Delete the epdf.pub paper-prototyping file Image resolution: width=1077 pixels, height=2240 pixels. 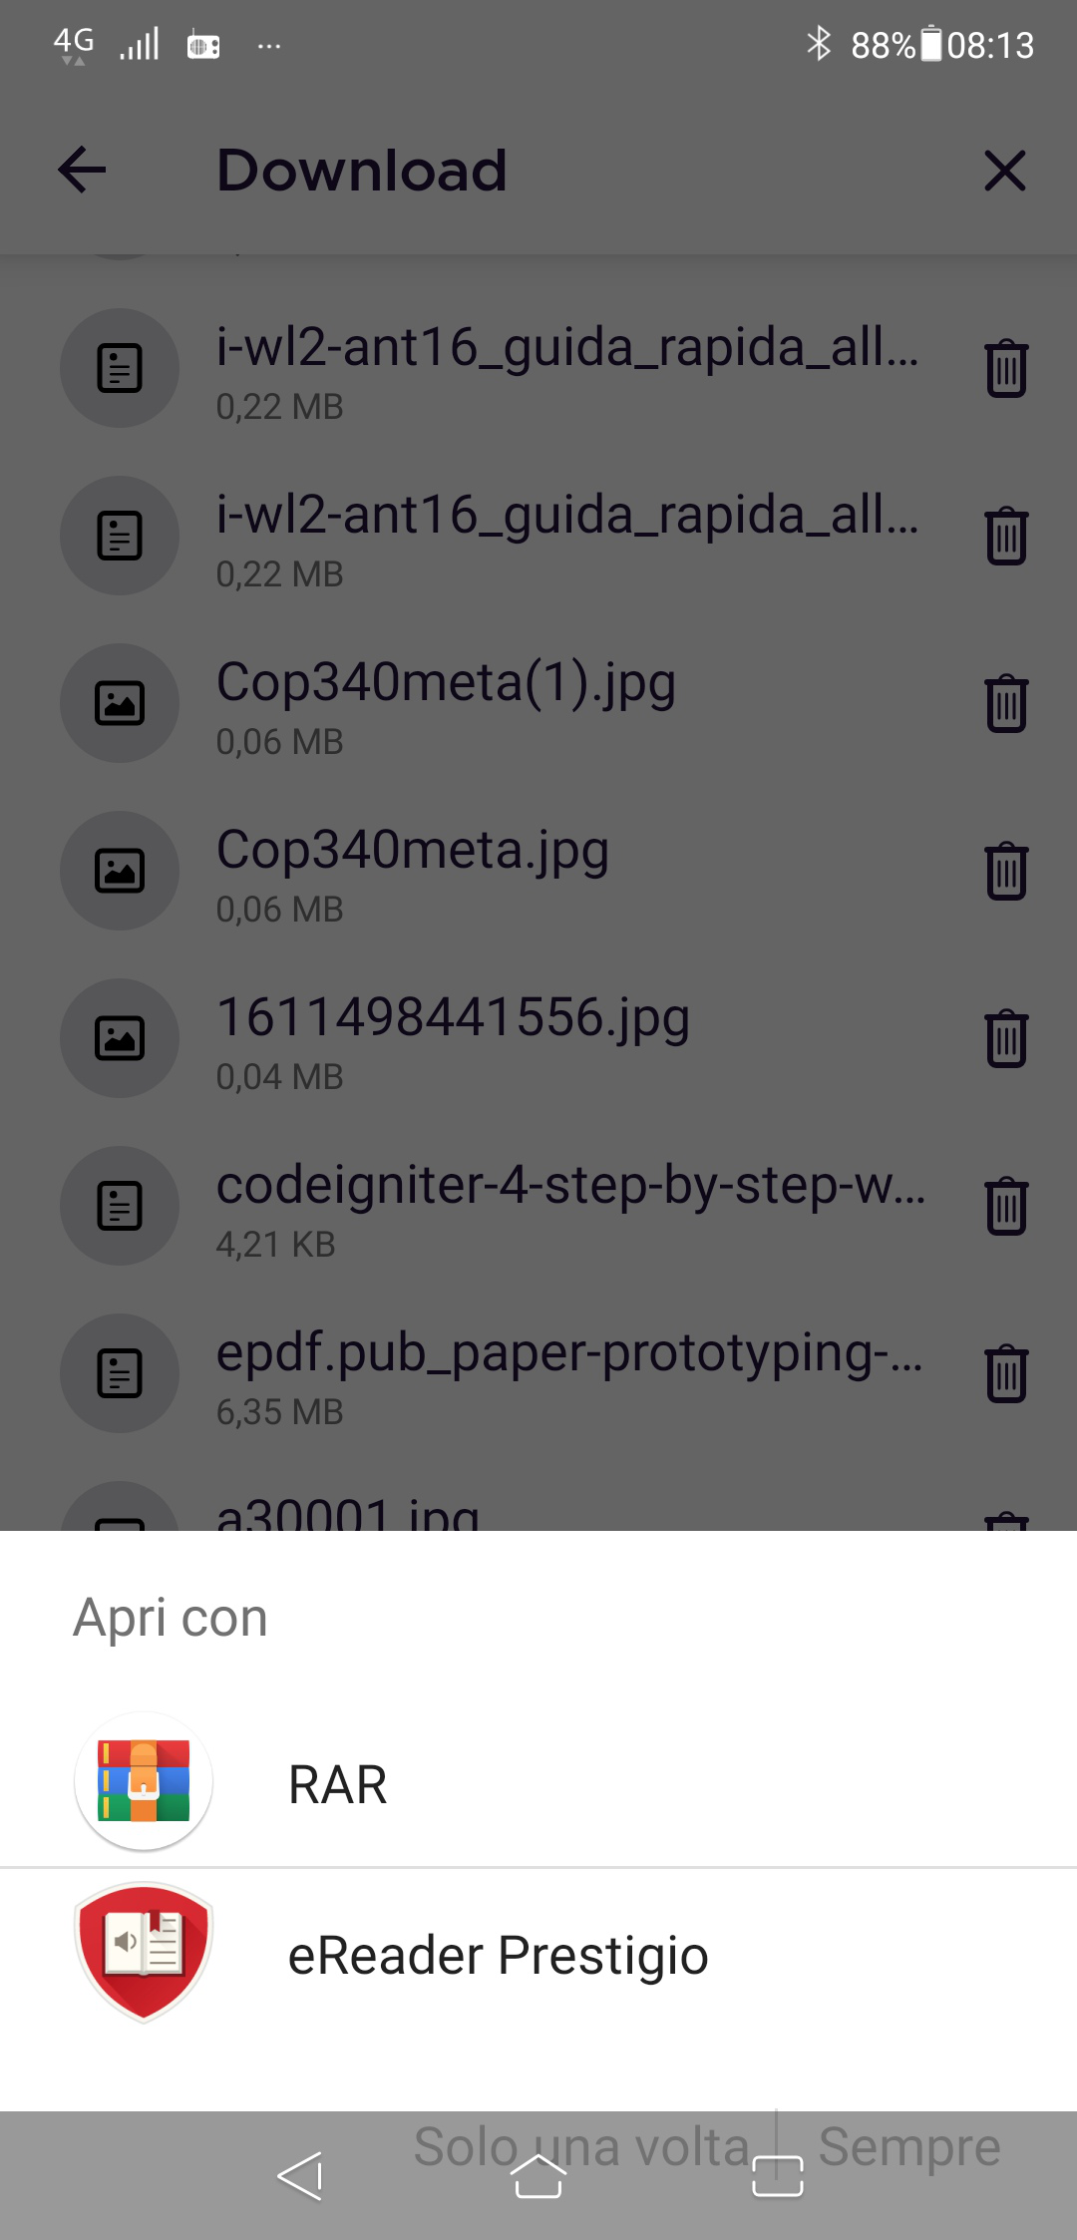click(x=1006, y=1373)
